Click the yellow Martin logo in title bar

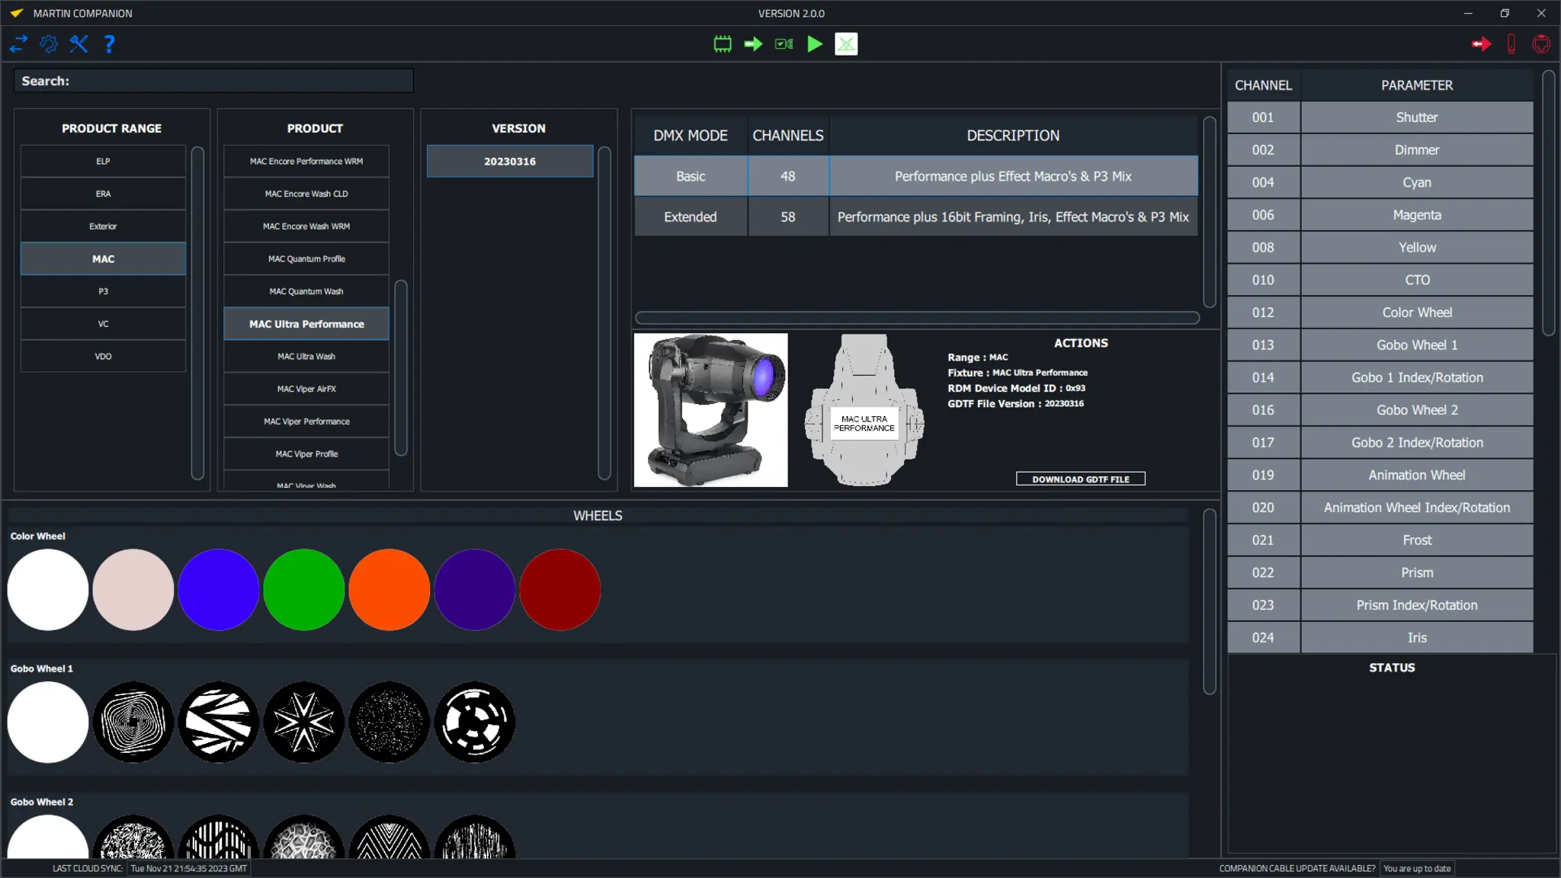[x=17, y=13]
